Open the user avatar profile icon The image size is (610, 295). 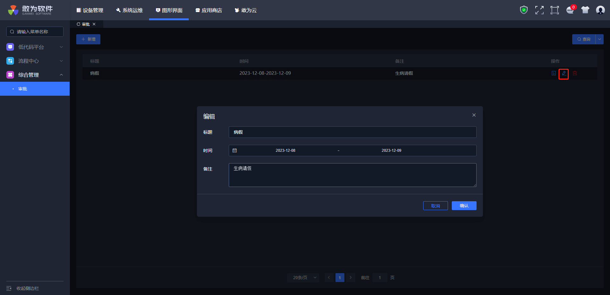[x=600, y=10]
